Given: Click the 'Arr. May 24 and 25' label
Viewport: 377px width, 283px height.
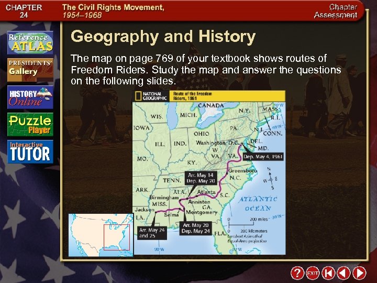Looking at the screenshot, I should [x=152, y=233].
